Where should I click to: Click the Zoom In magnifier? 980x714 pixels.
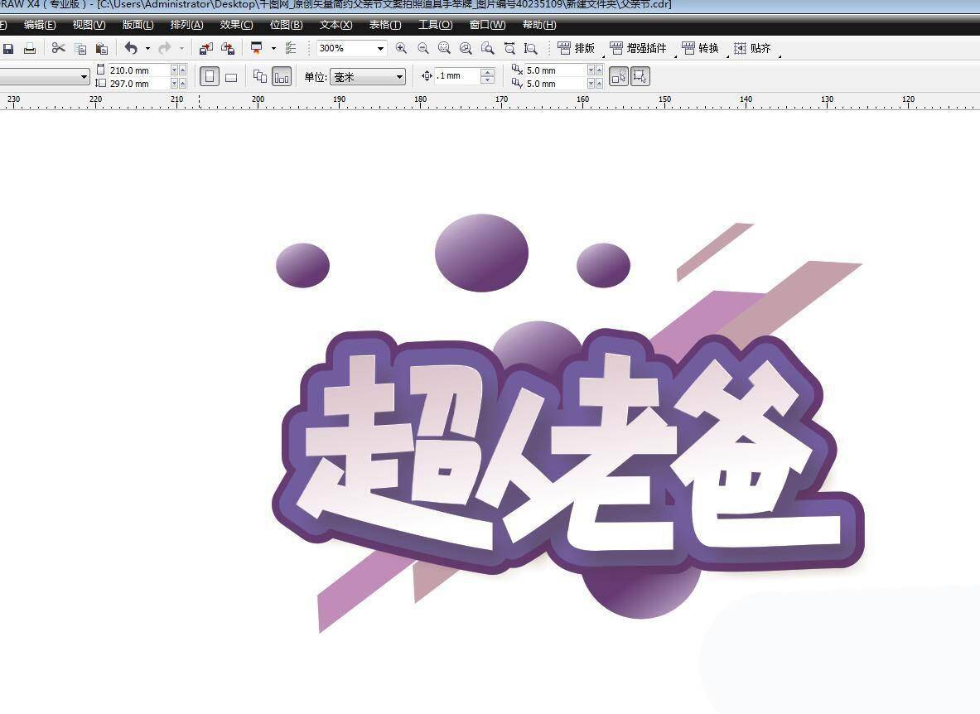coord(402,49)
